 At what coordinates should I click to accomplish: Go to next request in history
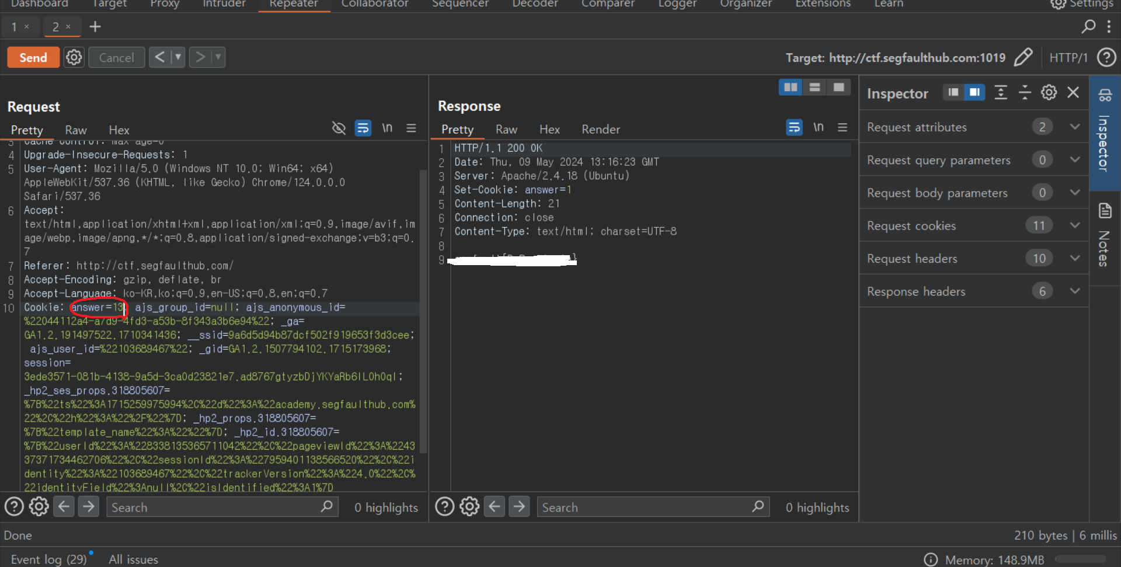click(x=200, y=57)
